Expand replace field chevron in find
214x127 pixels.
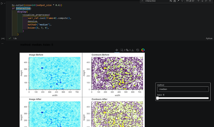[142, 1]
